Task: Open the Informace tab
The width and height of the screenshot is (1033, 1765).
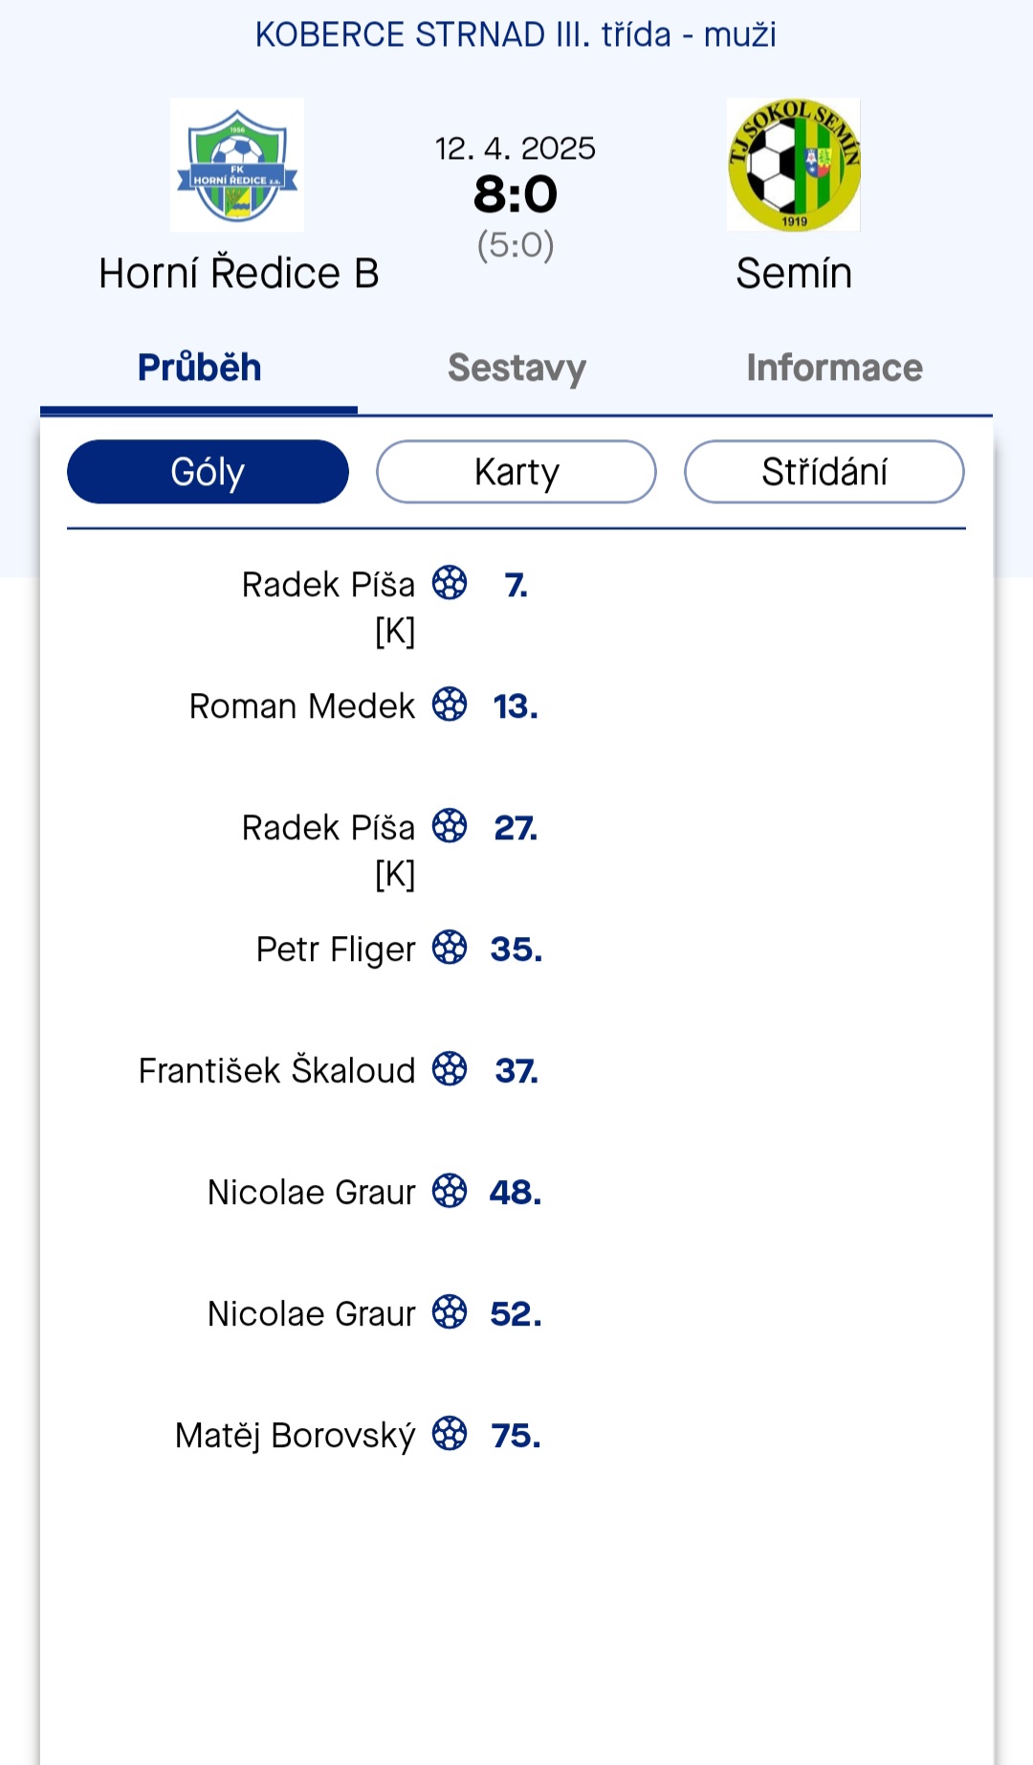Action: pos(834,369)
